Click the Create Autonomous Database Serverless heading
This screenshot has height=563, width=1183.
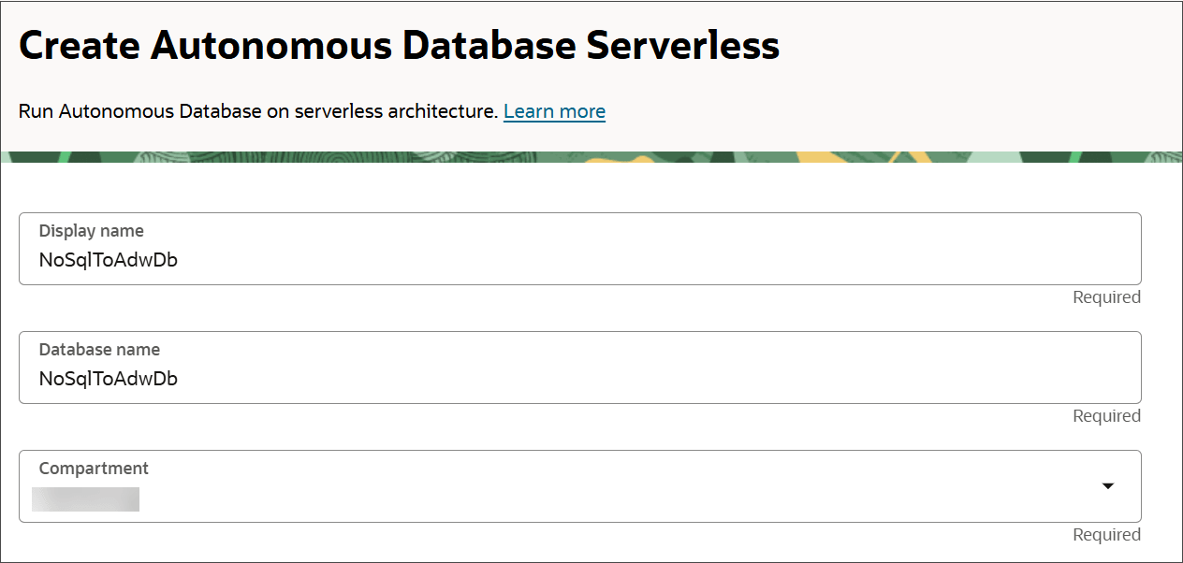pyautogui.click(x=399, y=45)
